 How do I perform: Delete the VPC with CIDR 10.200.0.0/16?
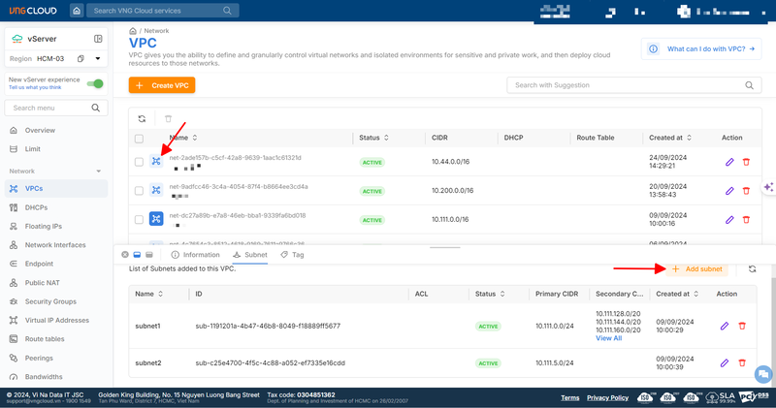[746, 192]
